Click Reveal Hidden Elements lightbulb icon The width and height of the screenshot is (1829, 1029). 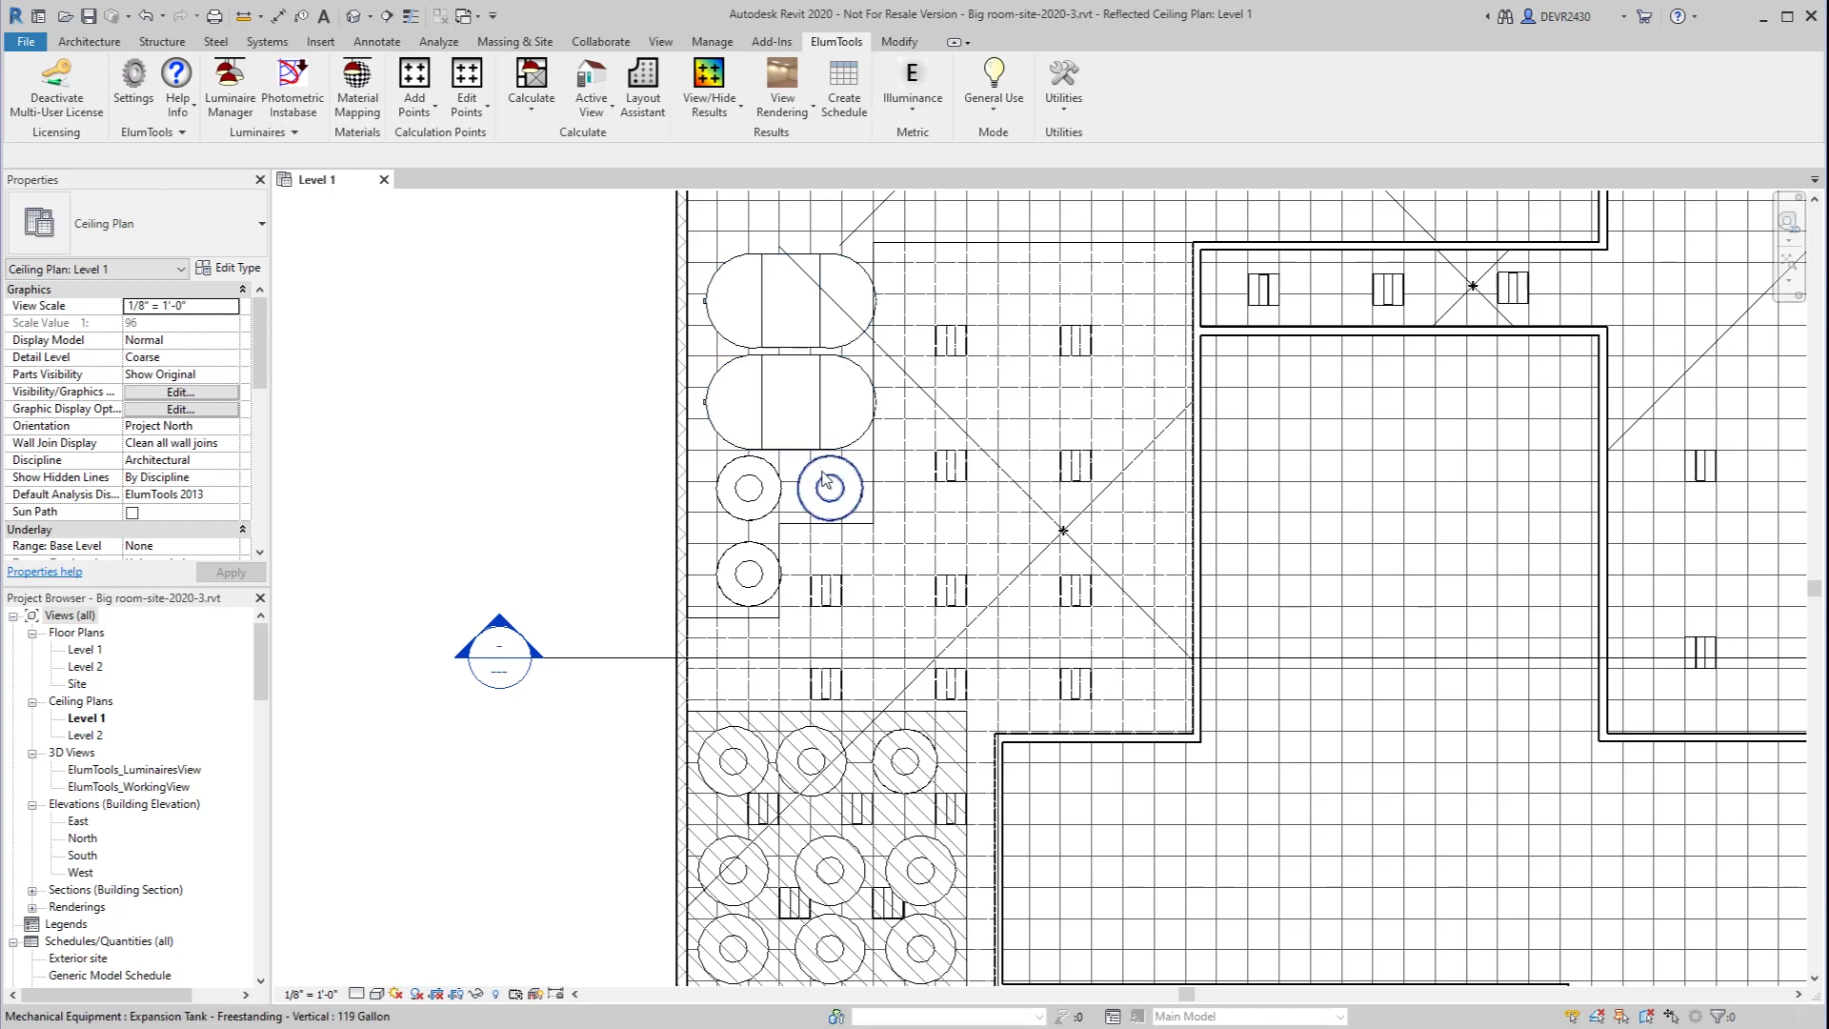coord(495,994)
